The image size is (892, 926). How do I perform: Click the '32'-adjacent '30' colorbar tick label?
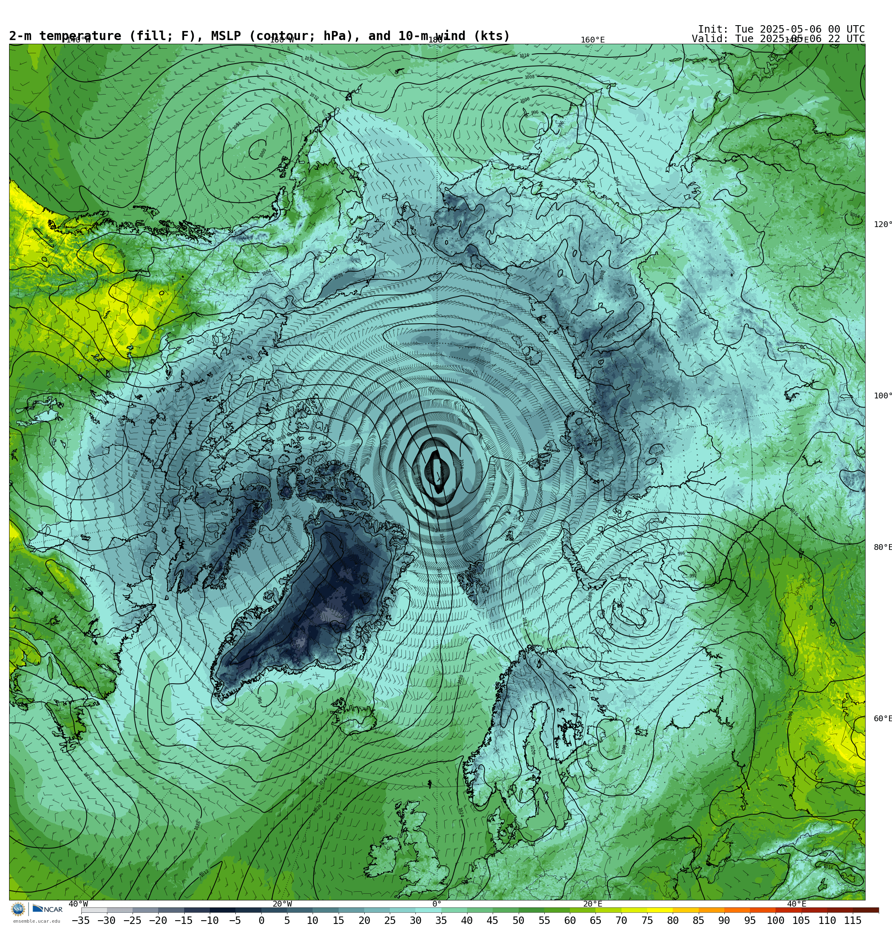click(415, 920)
